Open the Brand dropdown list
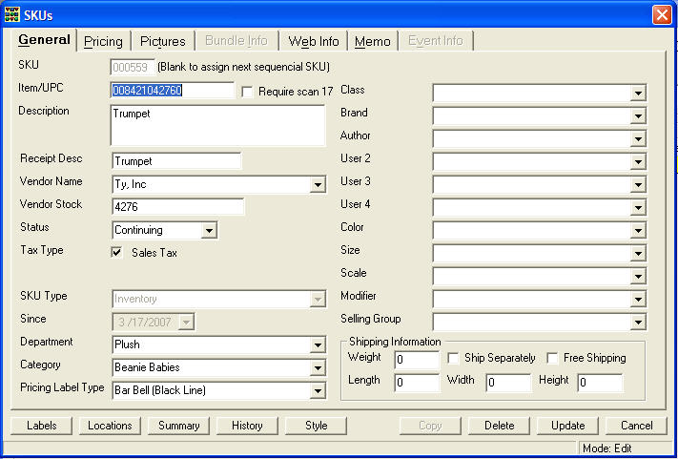Viewport: 678px width, 459px height. coord(638,115)
